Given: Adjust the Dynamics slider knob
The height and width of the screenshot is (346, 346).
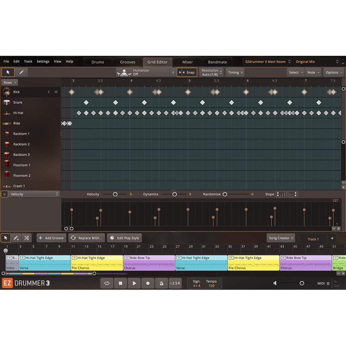Looking at the screenshot, I should click(174, 194).
